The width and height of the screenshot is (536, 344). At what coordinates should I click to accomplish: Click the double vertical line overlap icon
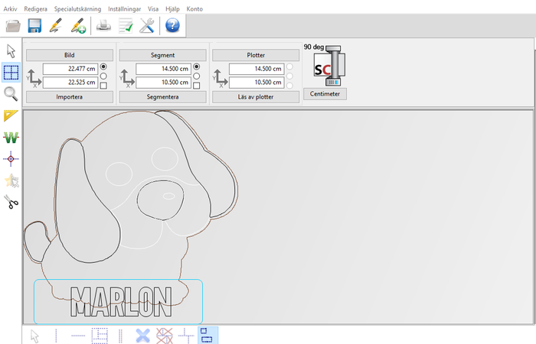tap(120, 336)
